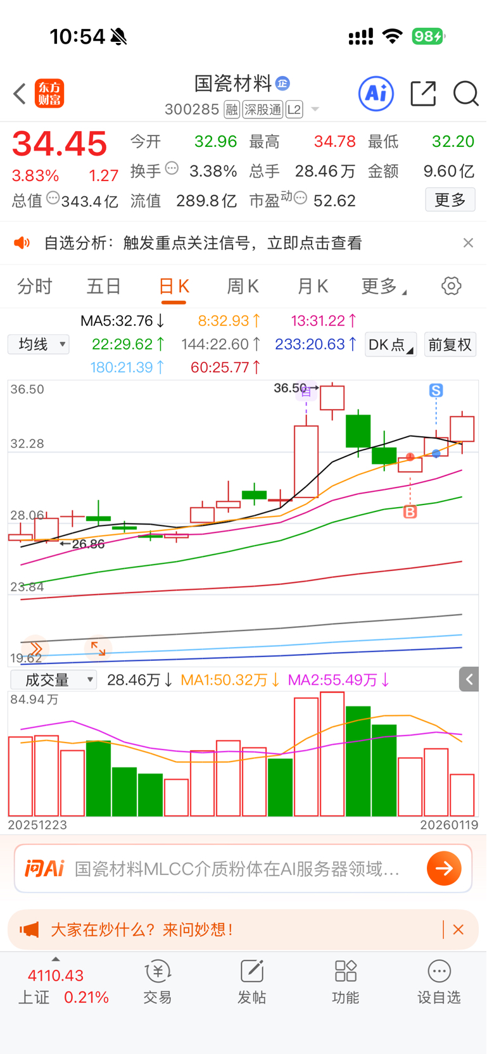Submit with the orange arrow button
Viewport: 487px width, 1054px height.
pyautogui.click(x=444, y=869)
